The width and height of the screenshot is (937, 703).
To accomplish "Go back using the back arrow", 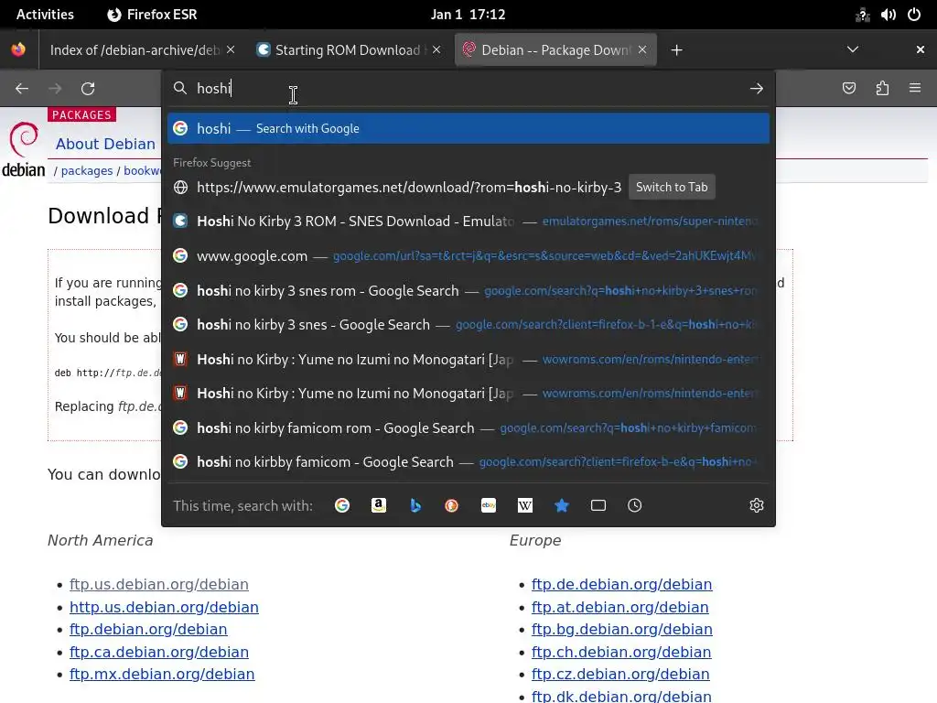I will click(22, 89).
